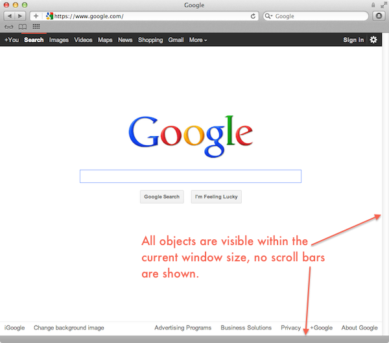Click the plus add-bookmark button
The width and height of the screenshot is (389, 343).
click(36, 16)
